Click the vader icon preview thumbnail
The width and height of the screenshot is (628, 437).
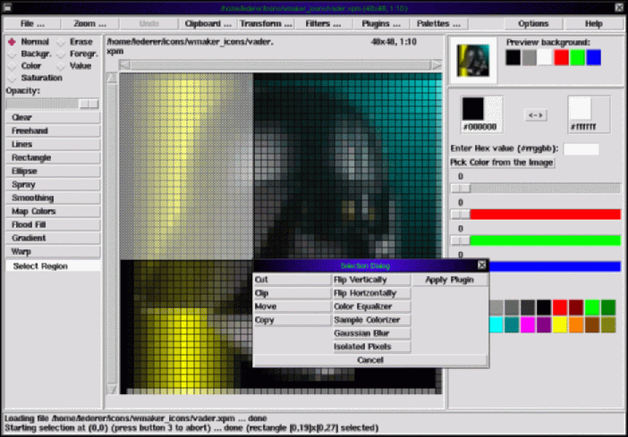(473, 61)
